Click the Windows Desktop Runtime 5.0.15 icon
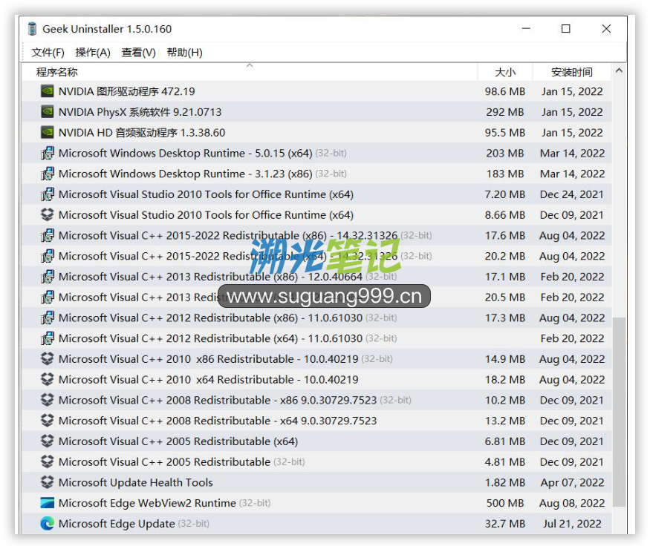The width and height of the screenshot is (650, 549). 47,154
